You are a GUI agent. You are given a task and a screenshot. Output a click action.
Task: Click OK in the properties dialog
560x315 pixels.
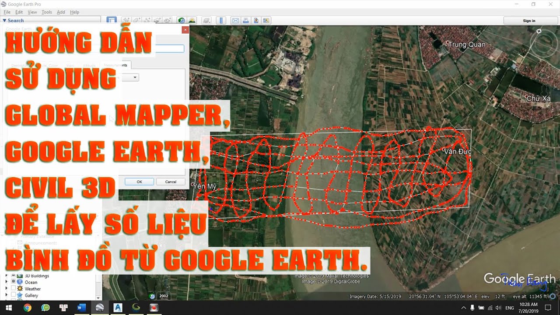139,182
